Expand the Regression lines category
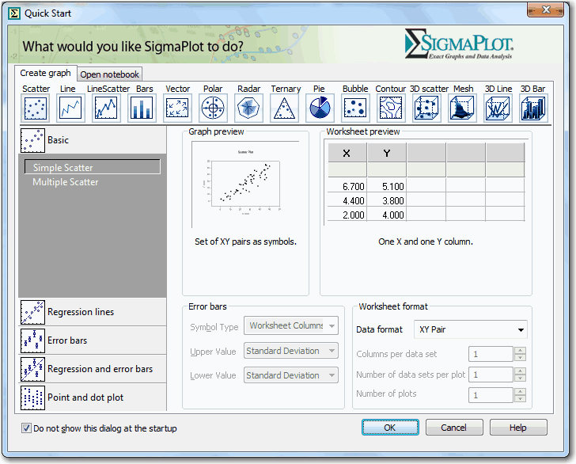This screenshot has height=464, width=576. point(93,312)
